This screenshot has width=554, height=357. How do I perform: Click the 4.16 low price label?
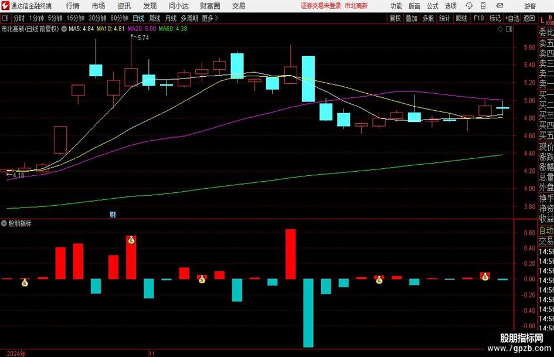point(18,175)
